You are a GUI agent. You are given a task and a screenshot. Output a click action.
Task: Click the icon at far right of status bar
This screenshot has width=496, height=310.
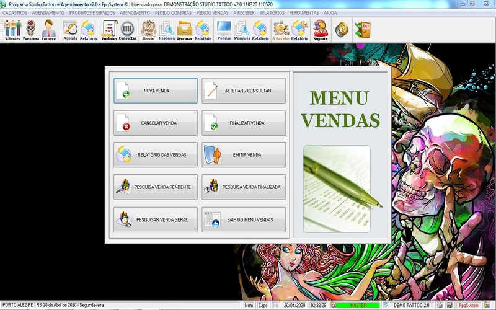pos(487,305)
